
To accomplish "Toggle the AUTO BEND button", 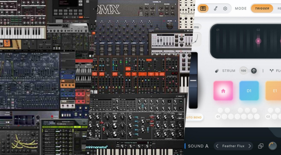I will 193,117.
